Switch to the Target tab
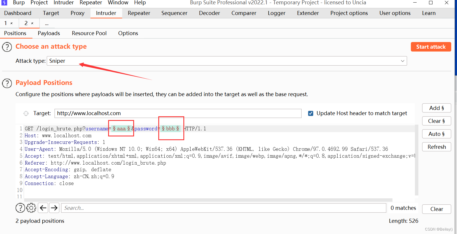Screen dimensions: 457x234 [51, 13]
